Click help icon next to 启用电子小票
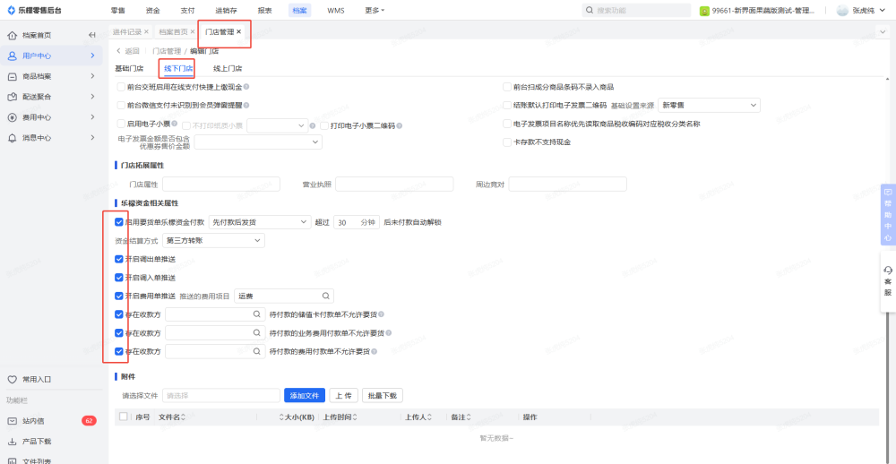 point(175,124)
